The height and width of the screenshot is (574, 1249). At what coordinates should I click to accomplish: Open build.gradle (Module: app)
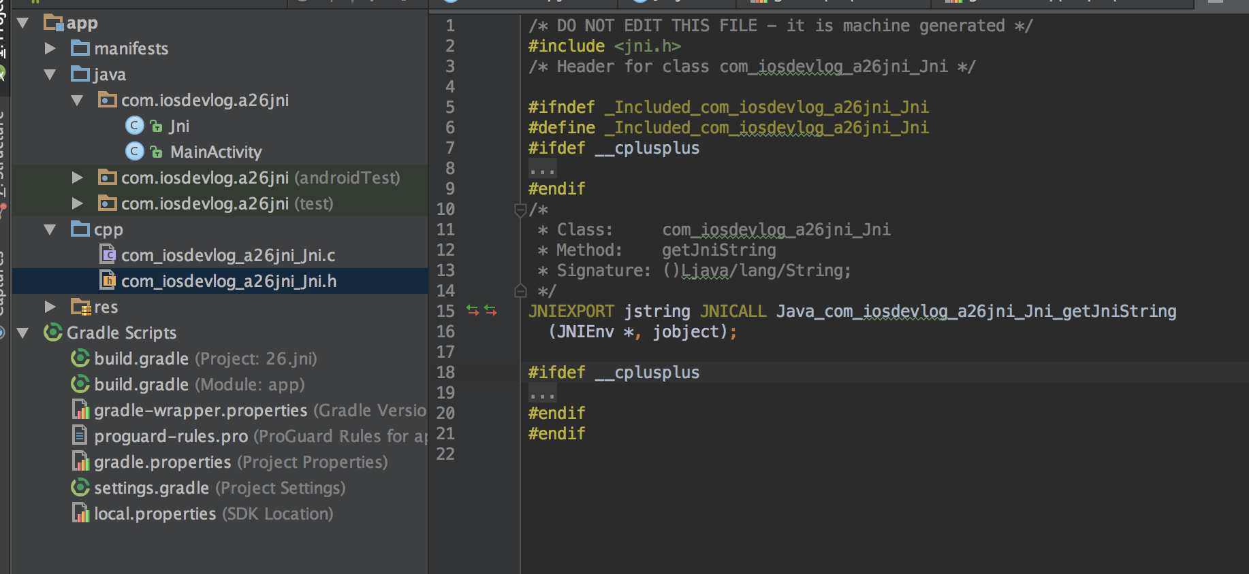click(x=200, y=384)
